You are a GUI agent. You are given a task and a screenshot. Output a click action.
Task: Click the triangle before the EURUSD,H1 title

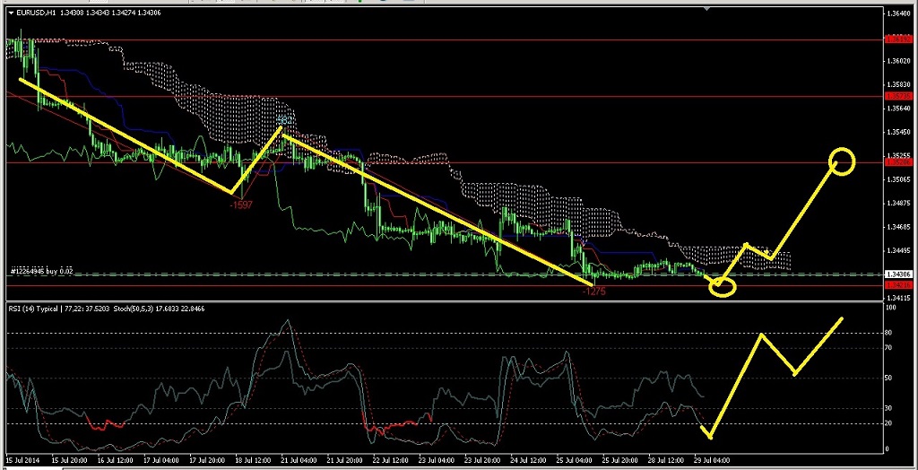pos(10,12)
